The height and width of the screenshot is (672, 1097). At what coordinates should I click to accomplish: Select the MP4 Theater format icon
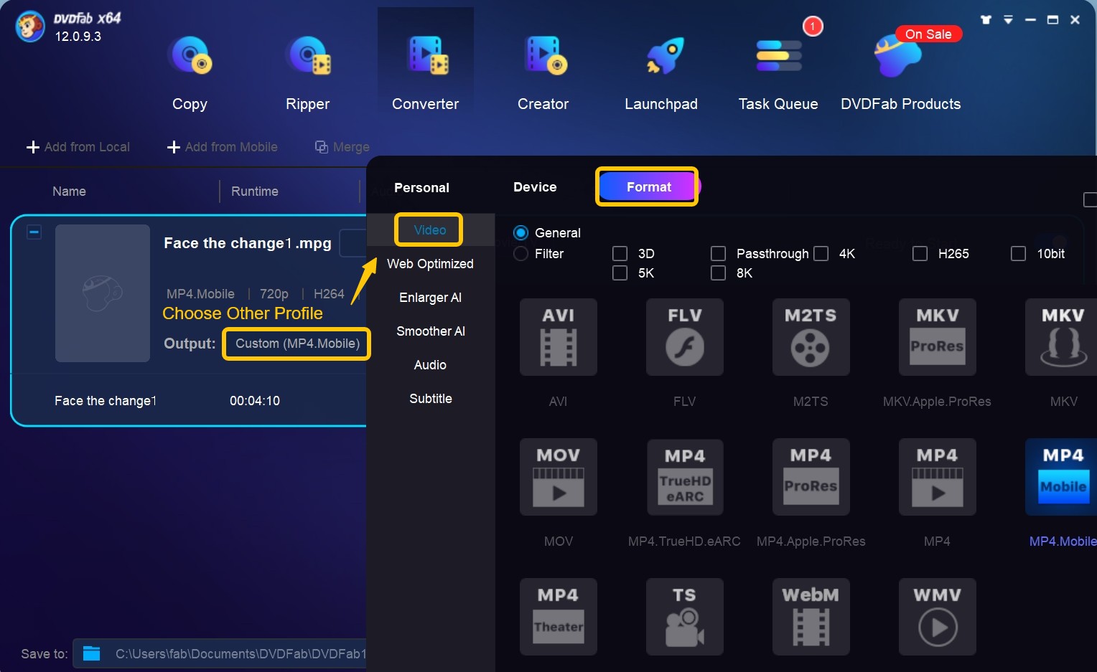[558, 617]
